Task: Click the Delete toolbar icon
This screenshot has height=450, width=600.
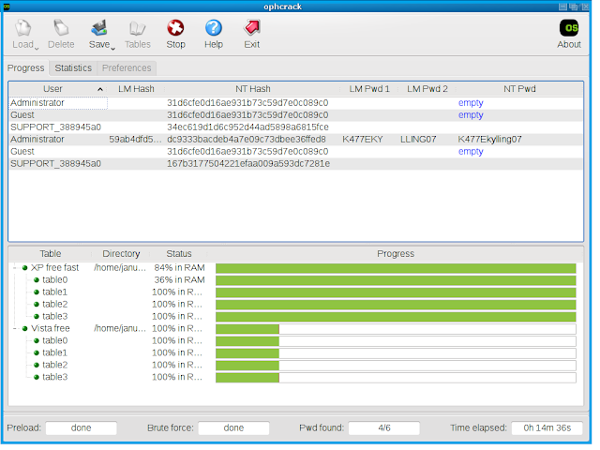Action: 61,28
